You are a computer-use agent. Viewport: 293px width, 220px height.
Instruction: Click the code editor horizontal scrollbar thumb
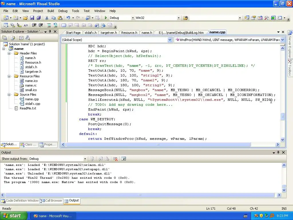coord(158,145)
